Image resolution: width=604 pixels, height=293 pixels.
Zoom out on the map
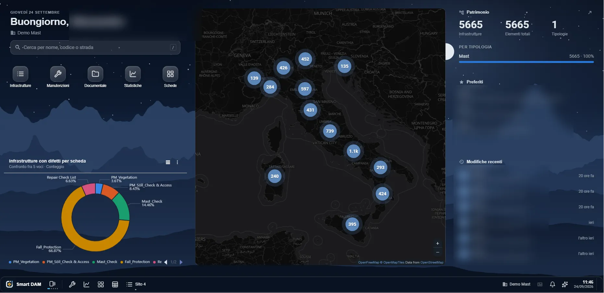(x=438, y=252)
